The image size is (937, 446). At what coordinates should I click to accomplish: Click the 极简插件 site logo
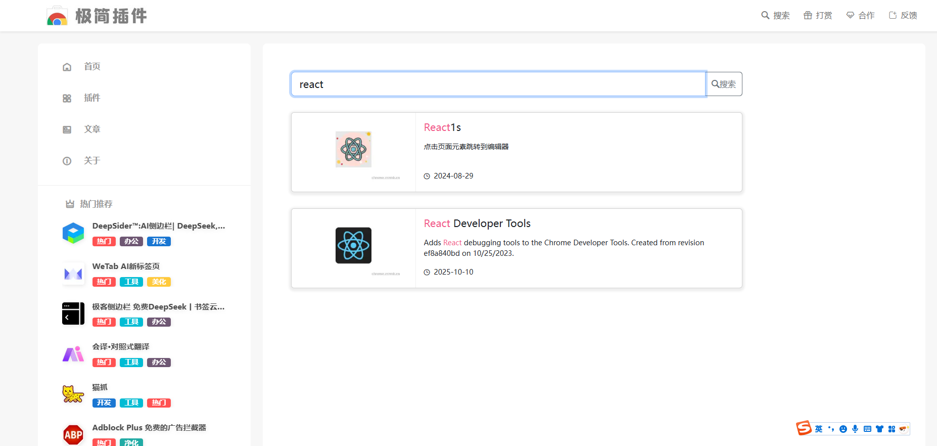[x=97, y=16]
